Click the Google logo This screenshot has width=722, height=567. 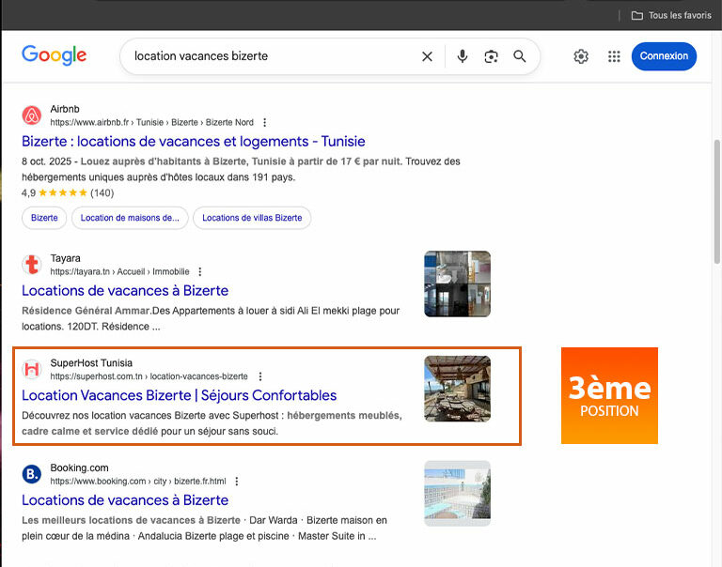(x=54, y=55)
